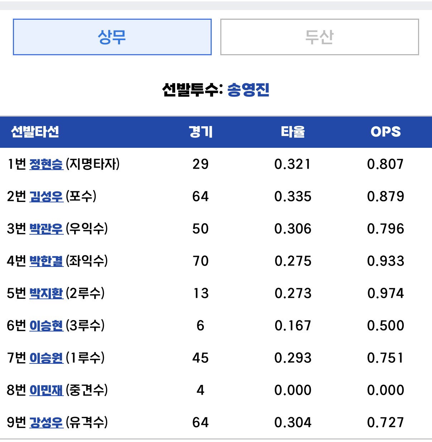Image resolution: width=432 pixels, height=442 pixels.
Task: Open player 이승현 profile link
Action: (x=46, y=325)
